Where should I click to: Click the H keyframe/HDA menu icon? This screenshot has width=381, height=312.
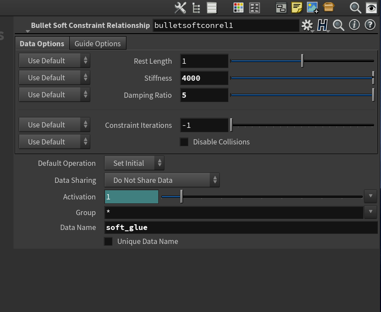tap(323, 25)
